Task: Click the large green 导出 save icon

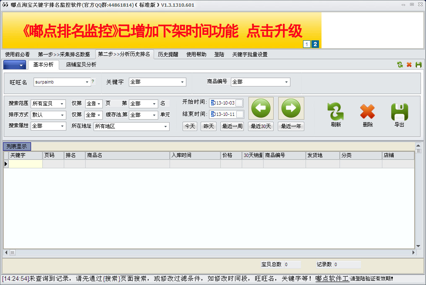Action: (x=400, y=112)
